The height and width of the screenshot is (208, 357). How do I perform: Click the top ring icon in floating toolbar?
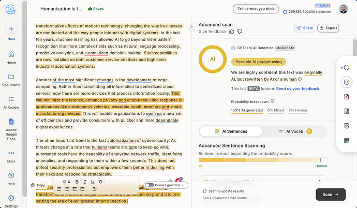(x=346, y=68)
